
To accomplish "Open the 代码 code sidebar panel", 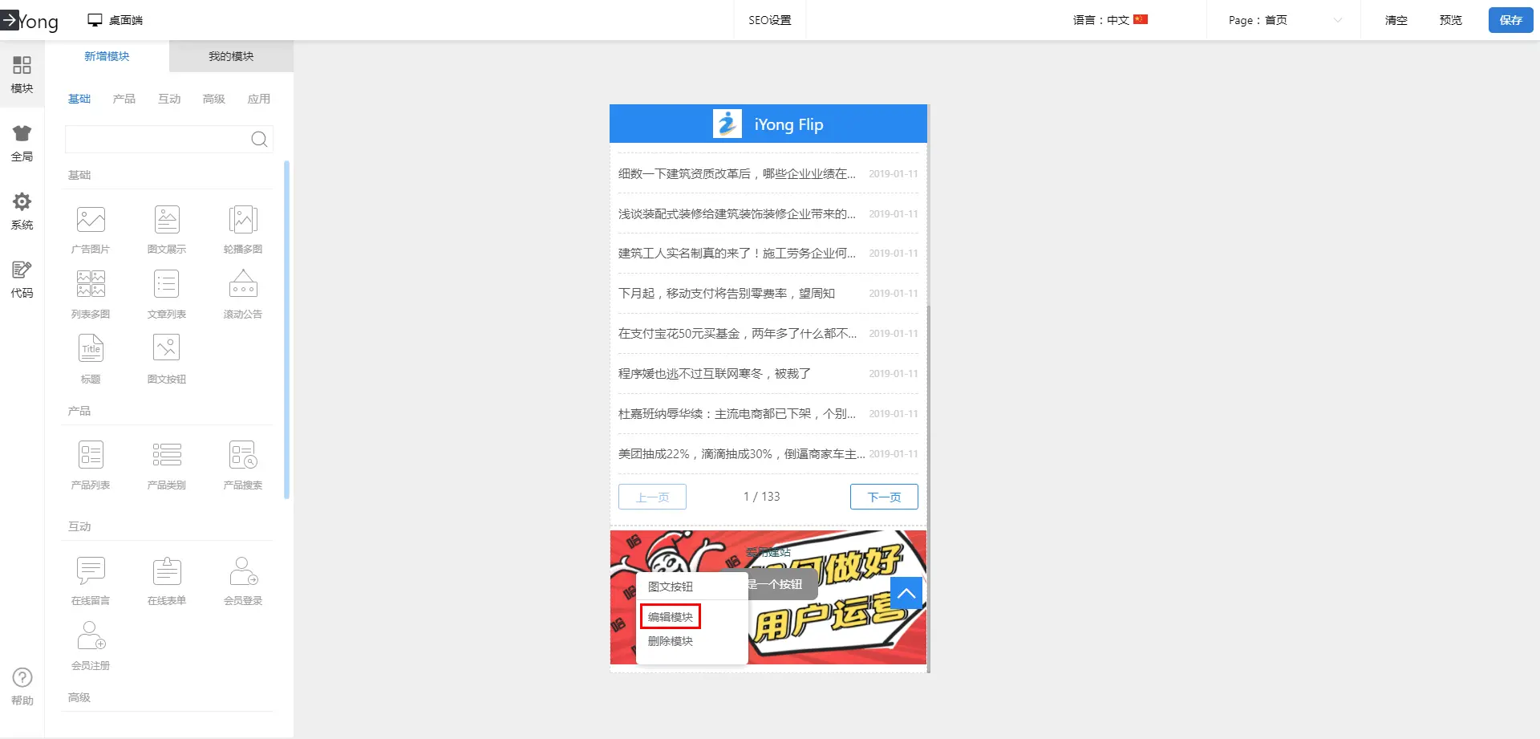I will pyautogui.click(x=22, y=279).
